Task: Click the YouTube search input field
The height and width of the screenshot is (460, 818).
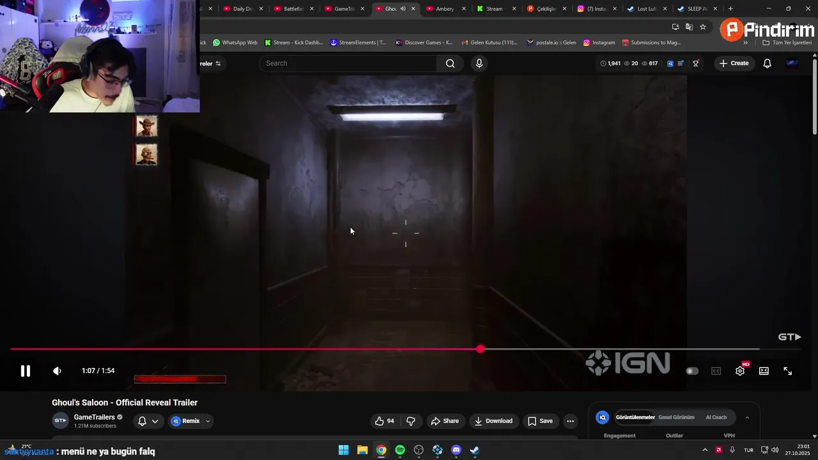Action: point(348,63)
